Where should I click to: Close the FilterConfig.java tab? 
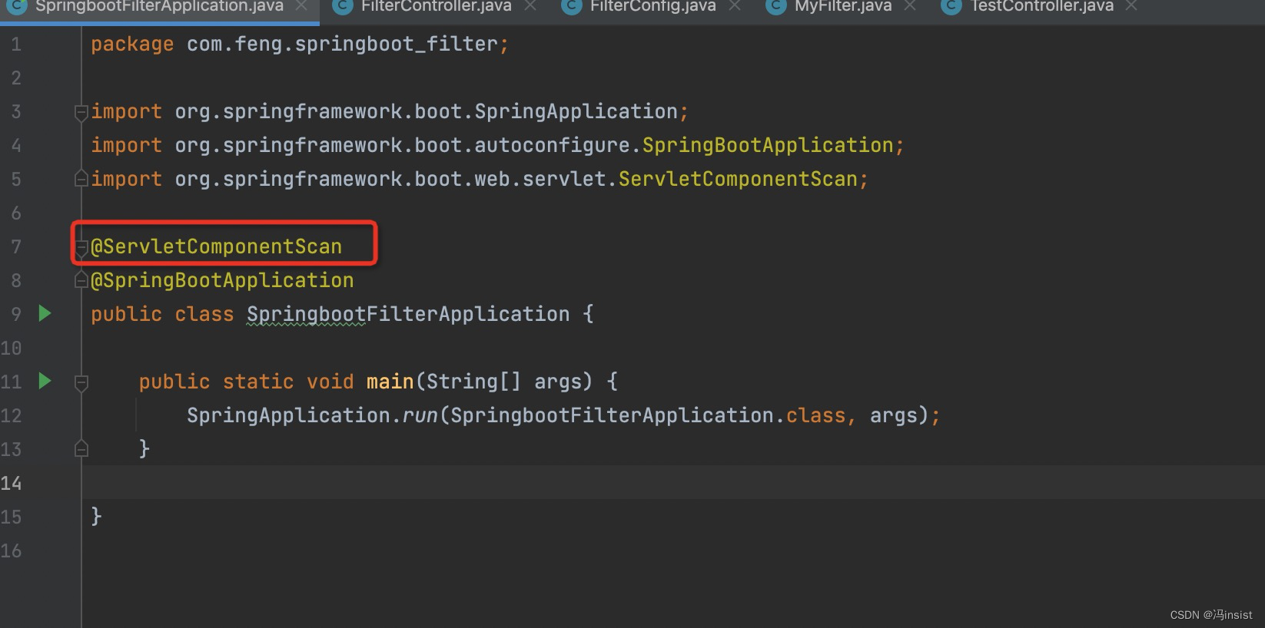735,6
